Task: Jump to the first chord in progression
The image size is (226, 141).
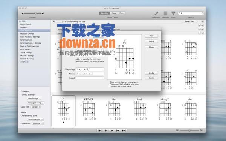Action: [99, 130]
